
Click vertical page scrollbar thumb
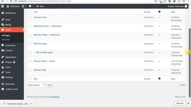pos(190,63)
